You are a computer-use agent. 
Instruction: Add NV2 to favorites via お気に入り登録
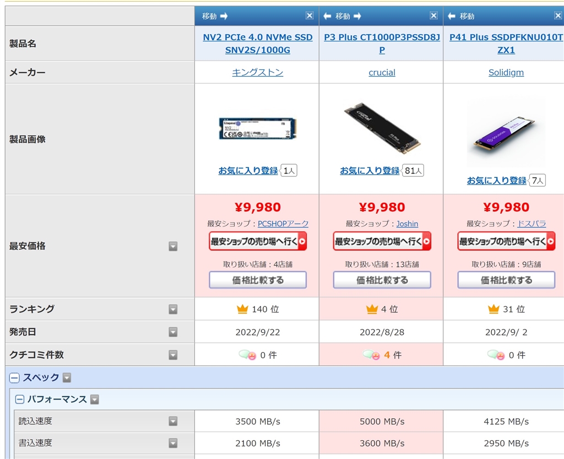tap(248, 170)
